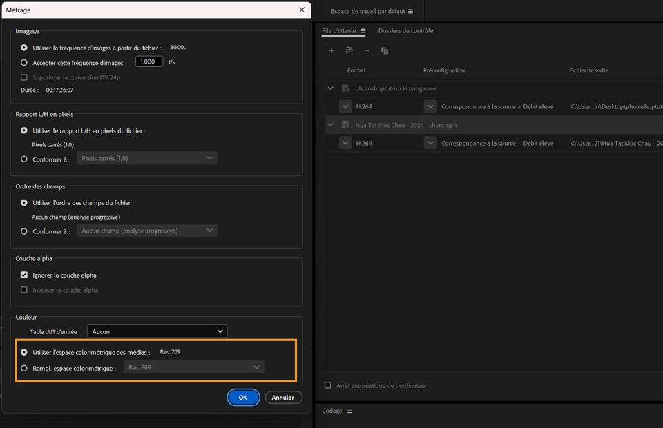Add a new source using the plus icon

(331, 50)
